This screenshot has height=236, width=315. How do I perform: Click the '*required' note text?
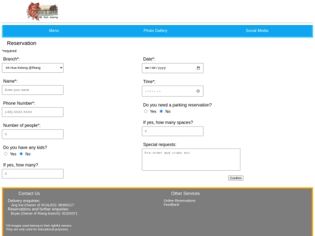coord(9,51)
